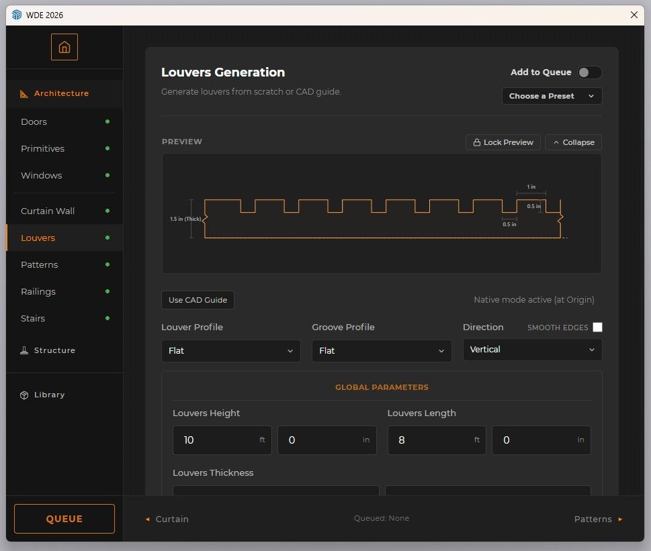This screenshot has height=551, width=651.
Task: Click the WDE 2026 app logo
Action: (x=17, y=15)
